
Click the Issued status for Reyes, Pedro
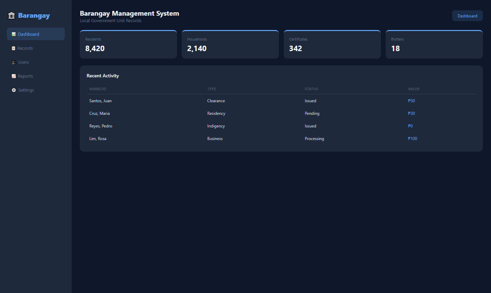pos(310,126)
